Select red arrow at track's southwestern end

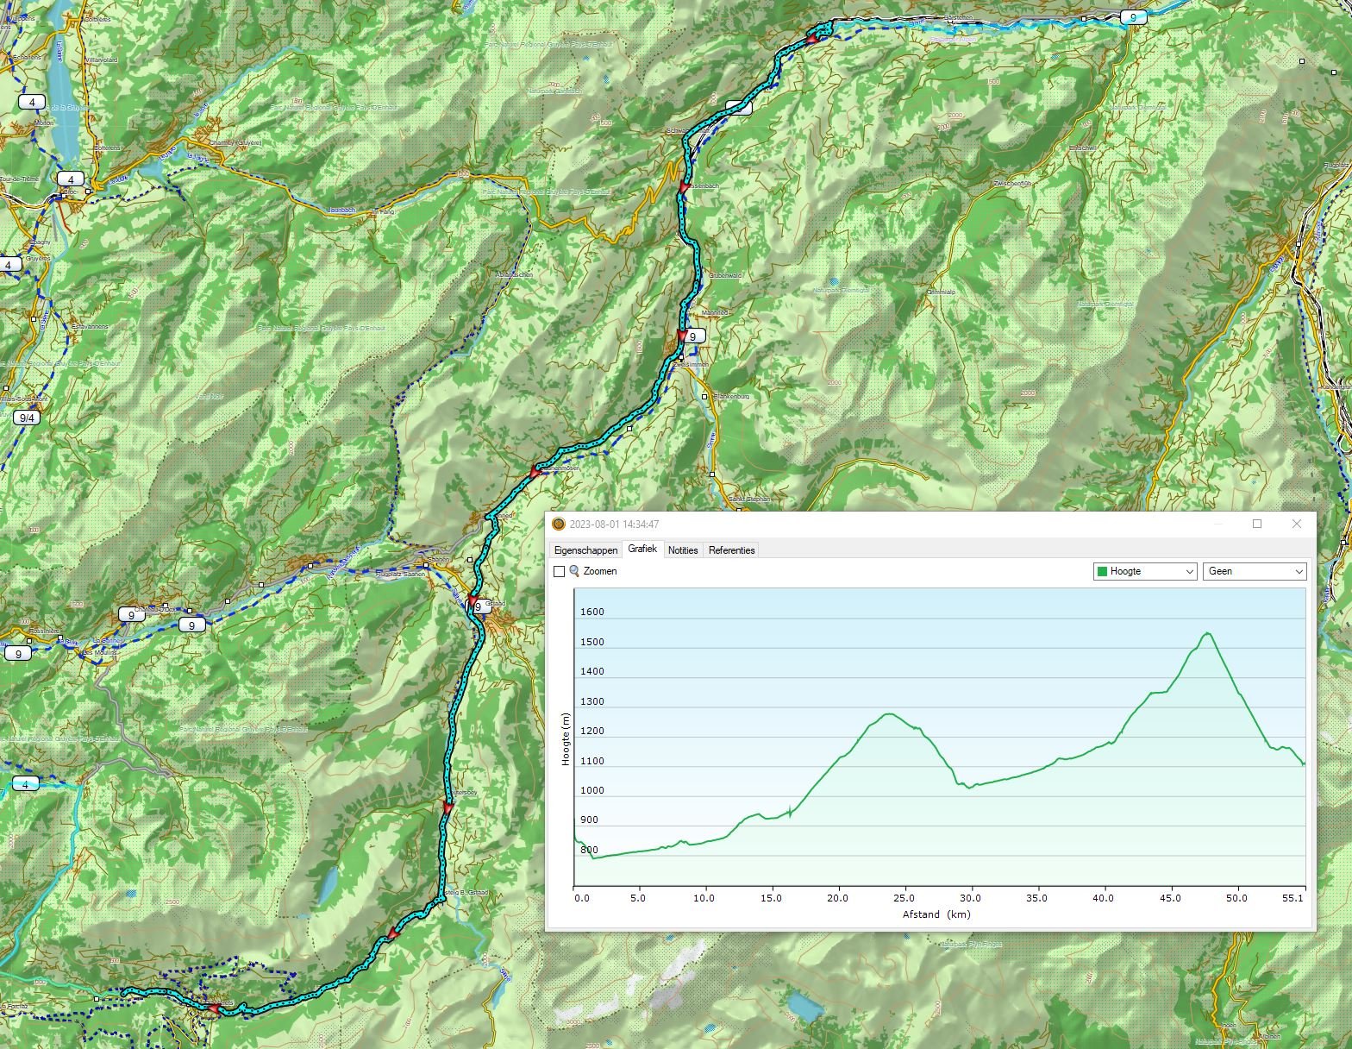[212, 1008]
